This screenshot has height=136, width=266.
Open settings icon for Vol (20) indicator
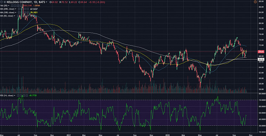pyautogui.click(x=15, y=6)
